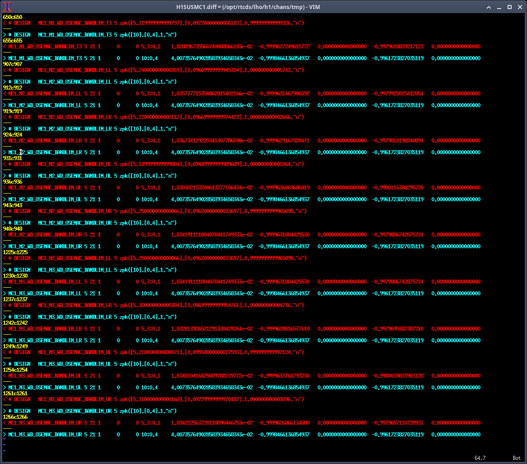Click the 907c907 hunk header line
This screenshot has height=464, width=527.
[x=13, y=64]
